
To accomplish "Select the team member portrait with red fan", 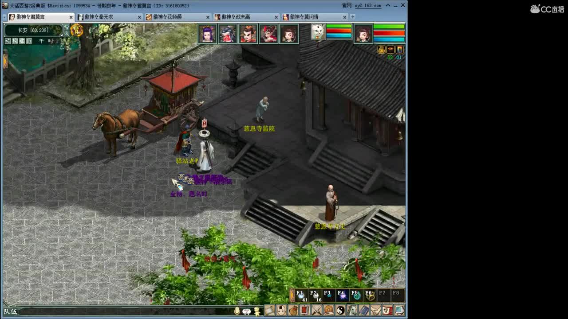I will point(228,34).
